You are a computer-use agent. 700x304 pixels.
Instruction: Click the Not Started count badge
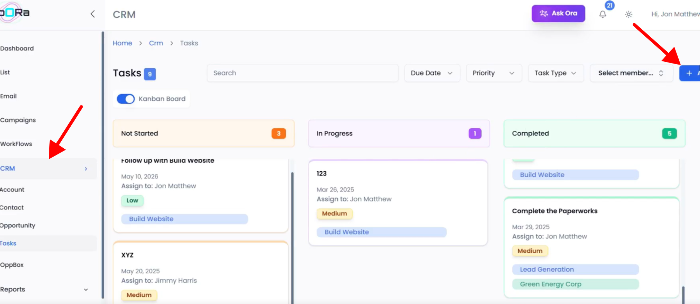click(279, 133)
